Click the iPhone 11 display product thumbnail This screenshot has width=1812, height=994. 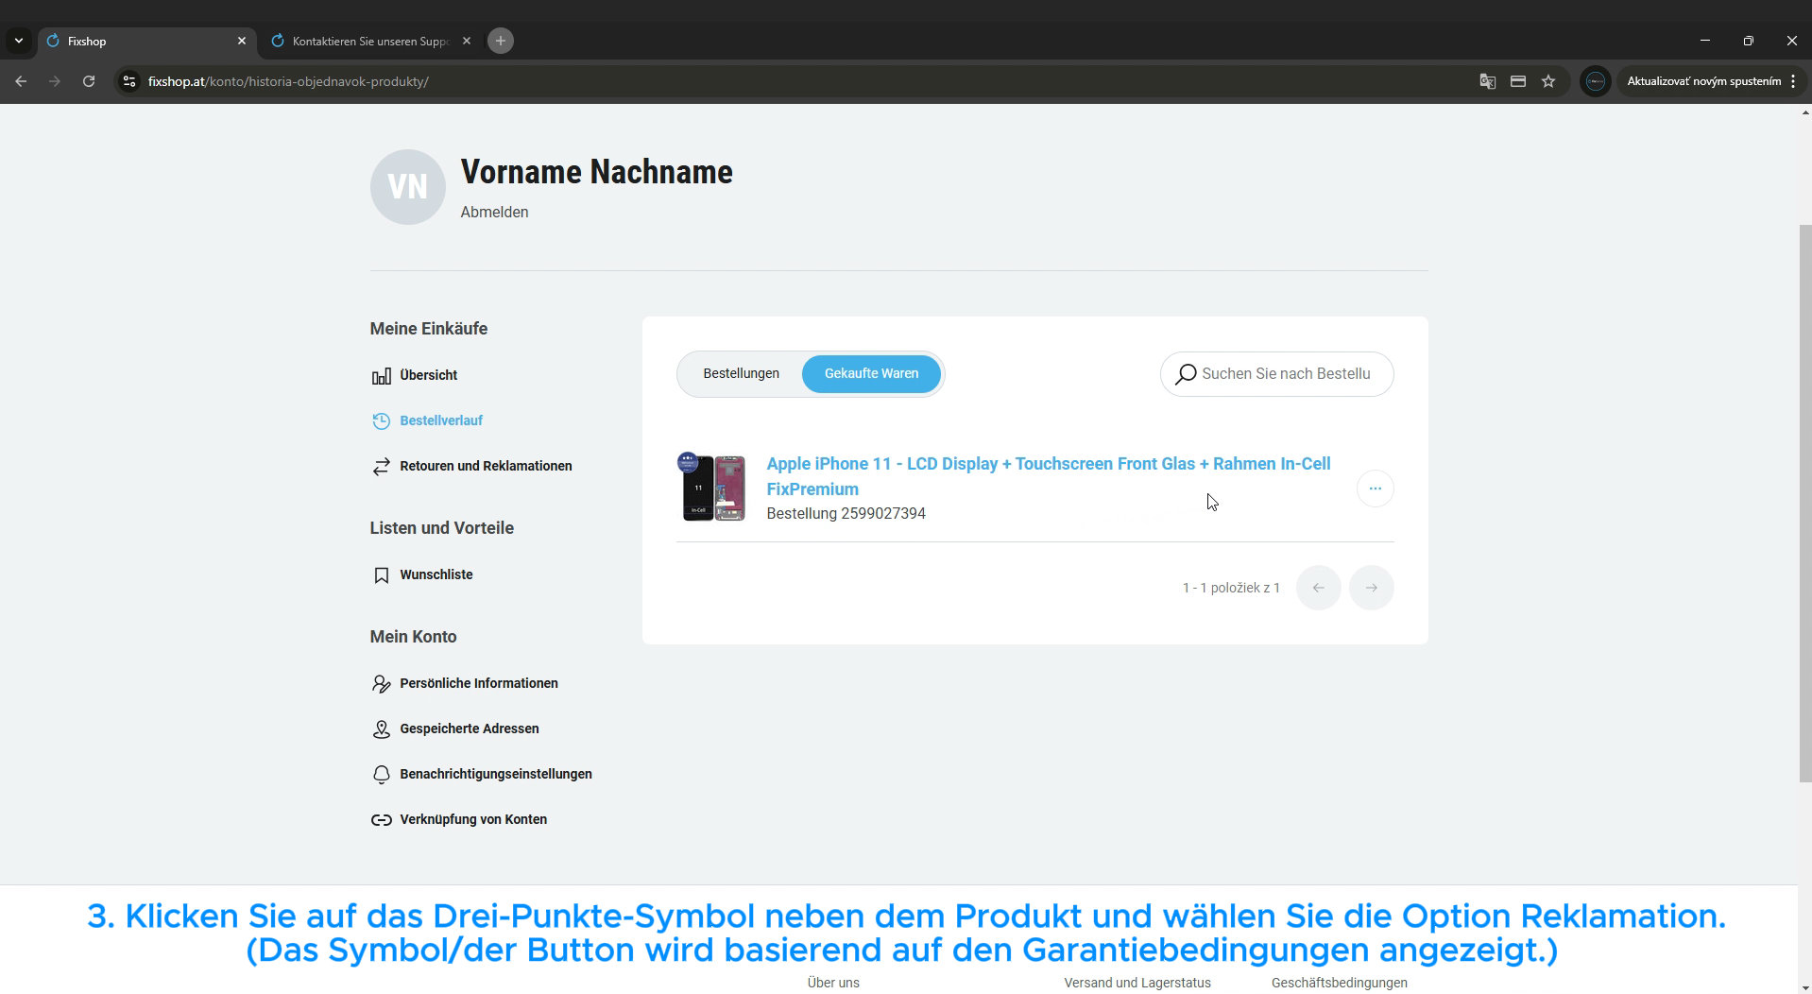click(x=713, y=488)
